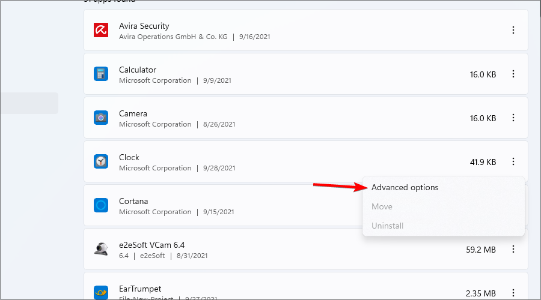Click the Calculator app icon

(x=101, y=74)
